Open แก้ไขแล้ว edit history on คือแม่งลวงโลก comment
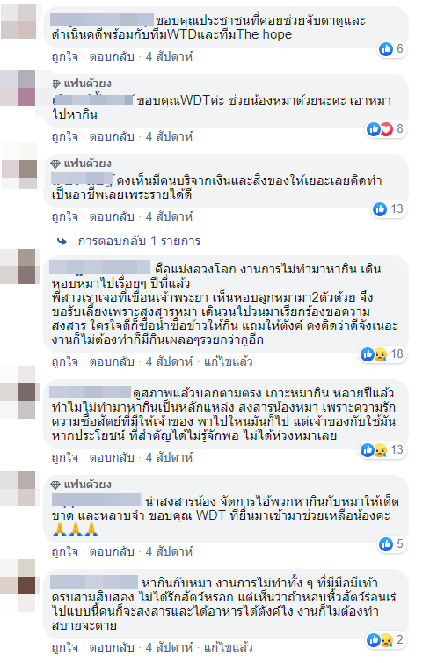437x663 pixels. [x=229, y=362]
